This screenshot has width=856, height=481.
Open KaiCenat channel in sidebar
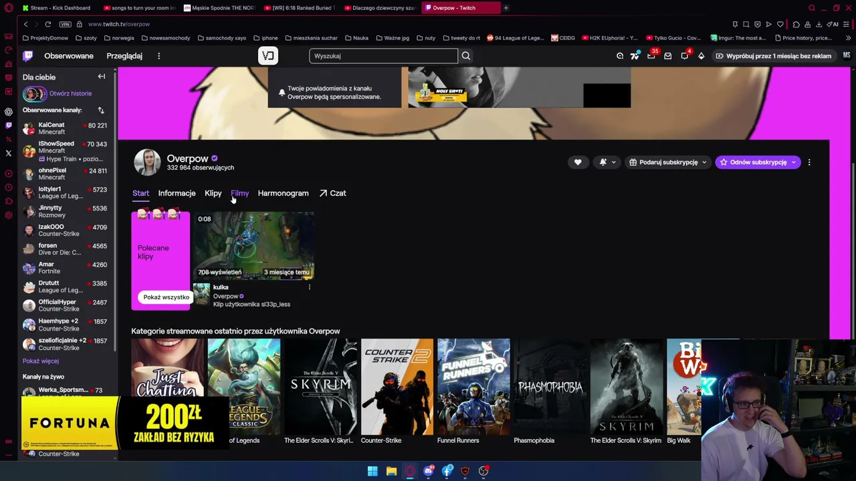pyautogui.click(x=65, y=128)
